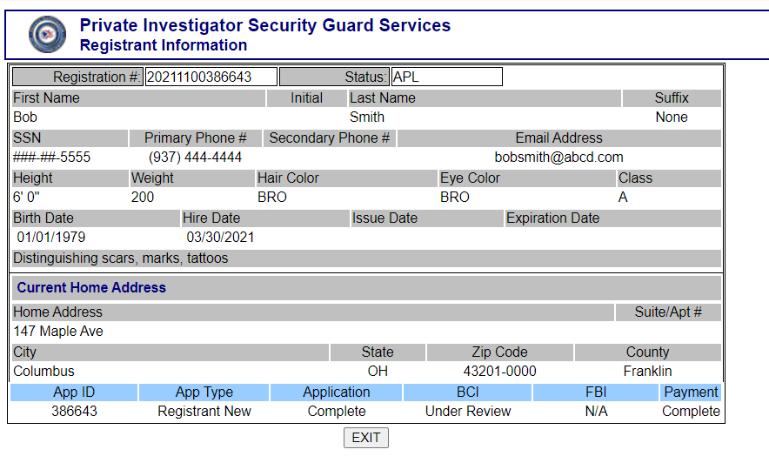The width and height of the screenshot is (769, 463).
Task: Click the home address 147 Maple Ave
Action: (x=58, y=332)
